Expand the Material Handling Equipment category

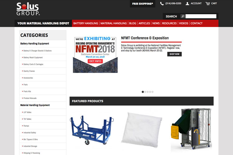(x=35, y=105)
